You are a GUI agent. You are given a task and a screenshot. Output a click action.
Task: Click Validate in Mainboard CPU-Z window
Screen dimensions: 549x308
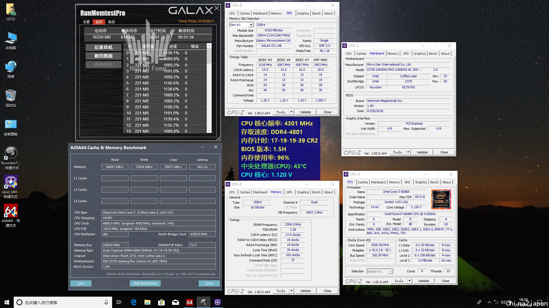point(422,152)
